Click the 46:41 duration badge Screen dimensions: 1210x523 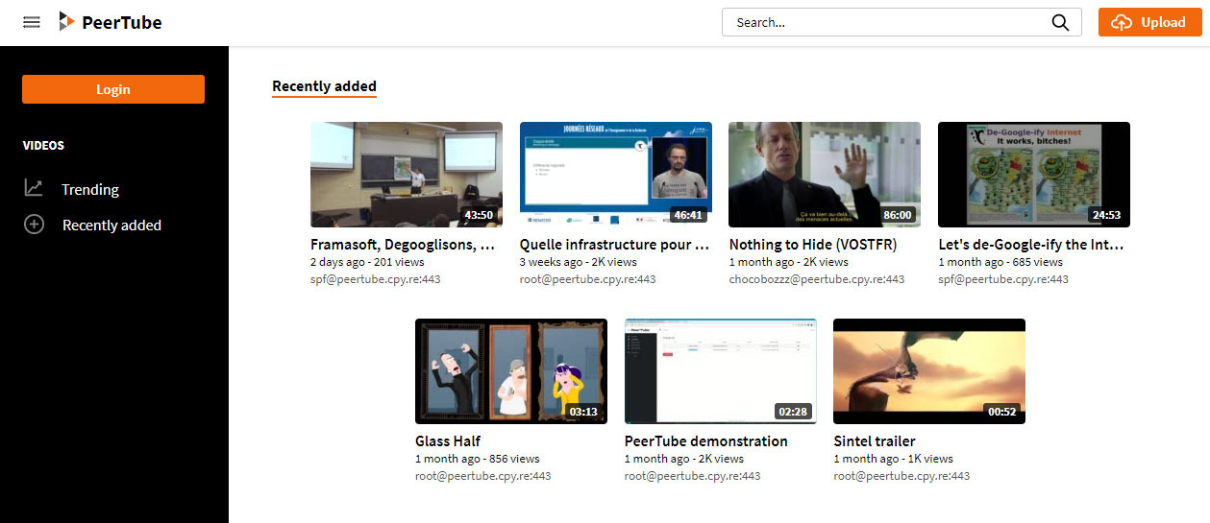[688, 215]
